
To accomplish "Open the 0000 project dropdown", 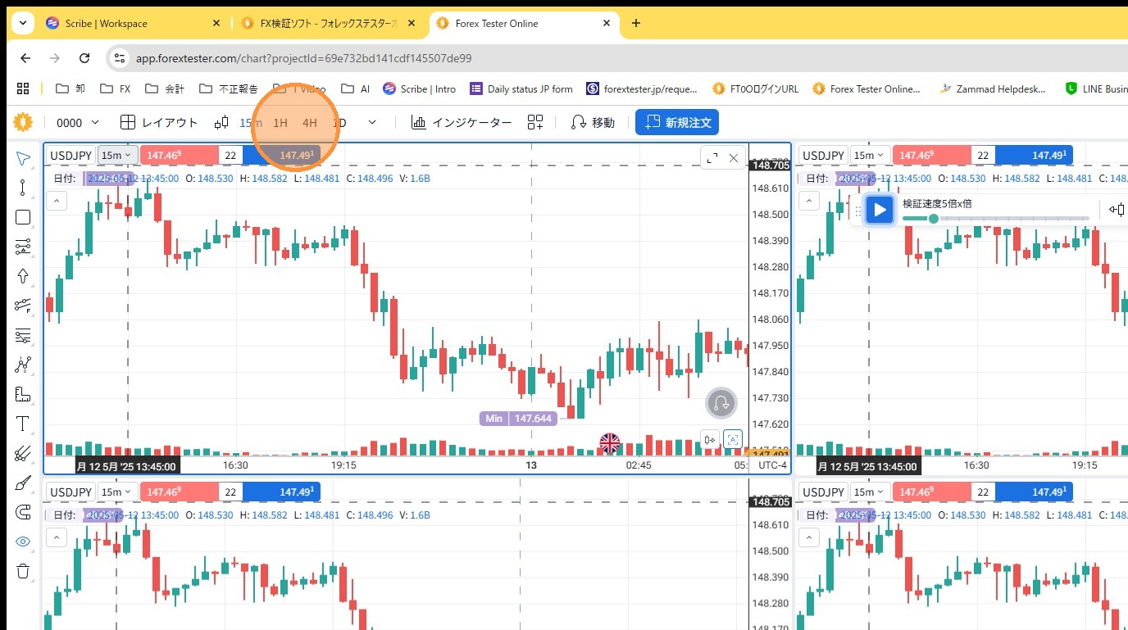I will point(78,123).
